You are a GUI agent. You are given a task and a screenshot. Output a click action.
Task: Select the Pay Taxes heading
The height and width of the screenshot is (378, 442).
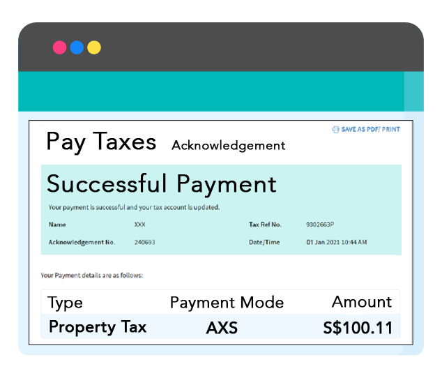101,142
